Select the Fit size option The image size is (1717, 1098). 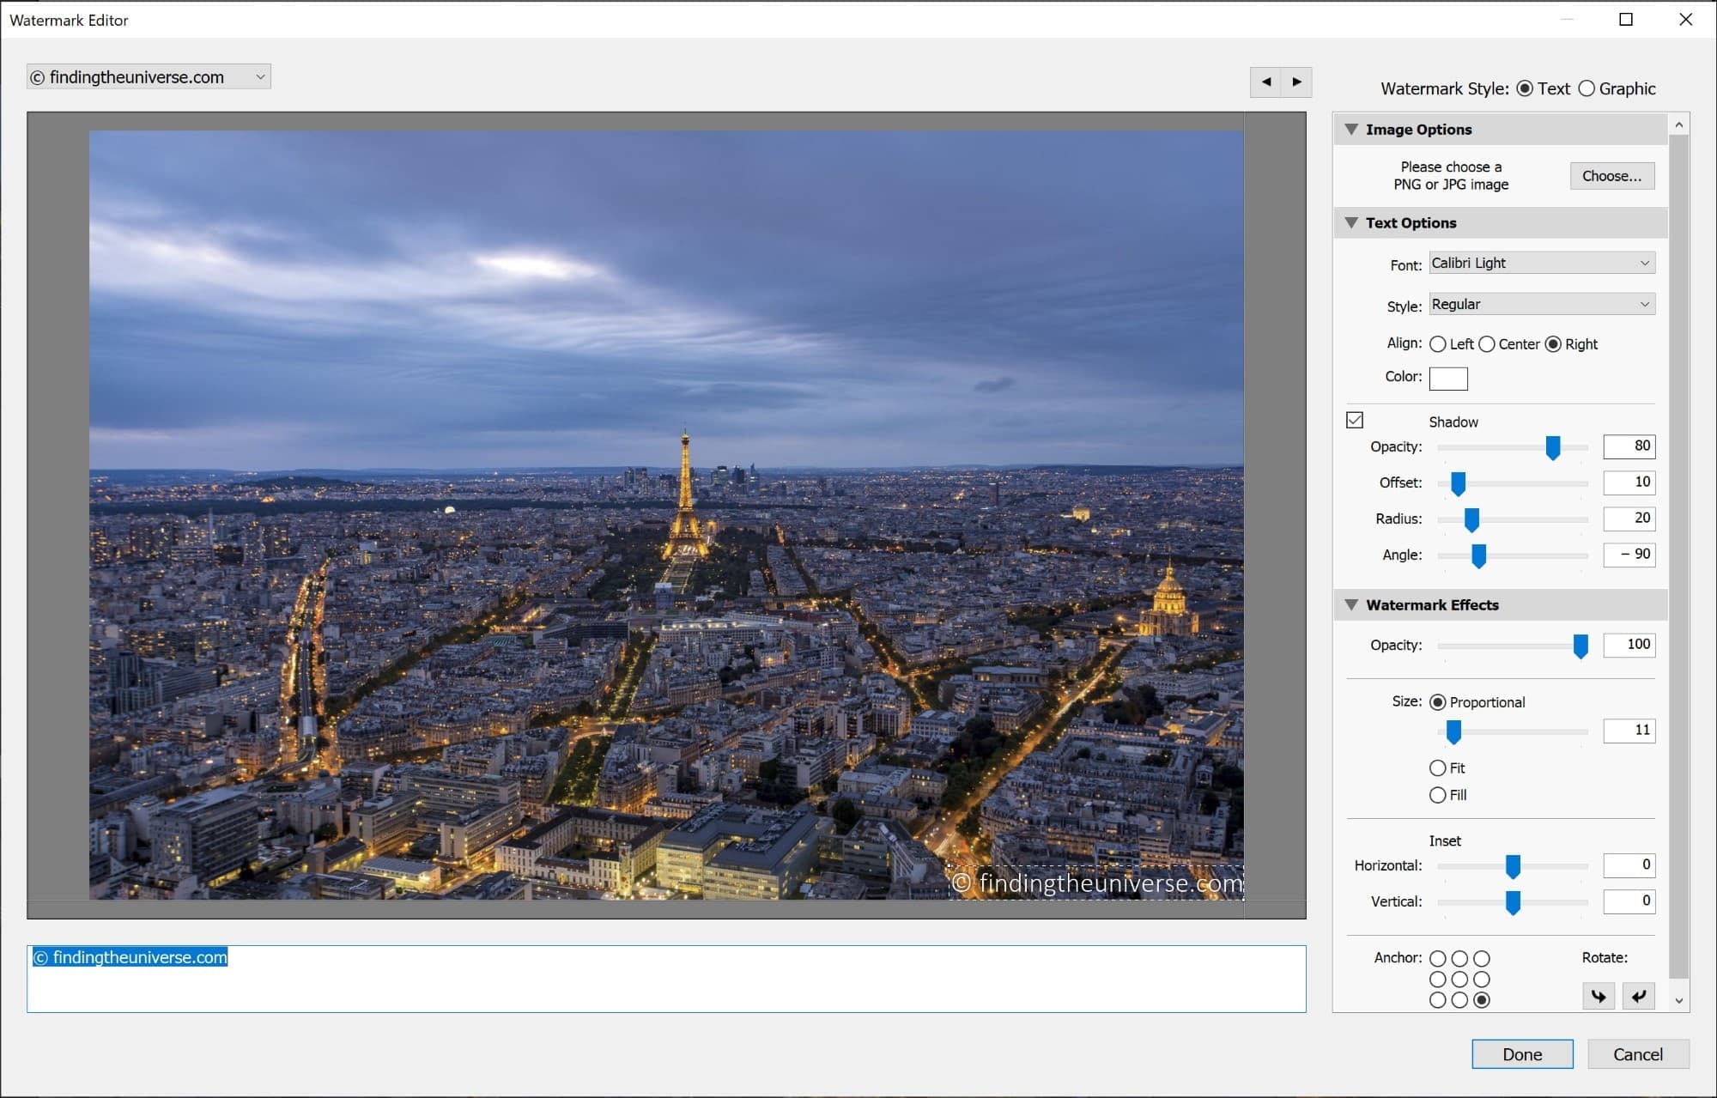[1437, 767]
